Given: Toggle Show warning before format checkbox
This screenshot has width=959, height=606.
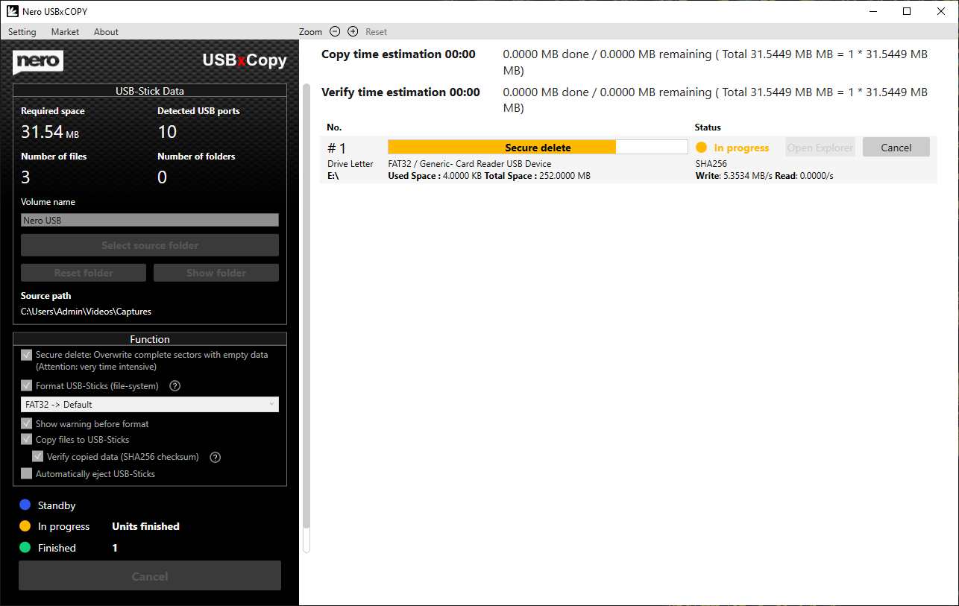Looking at the screenshot, I should (x=27, y=424).
